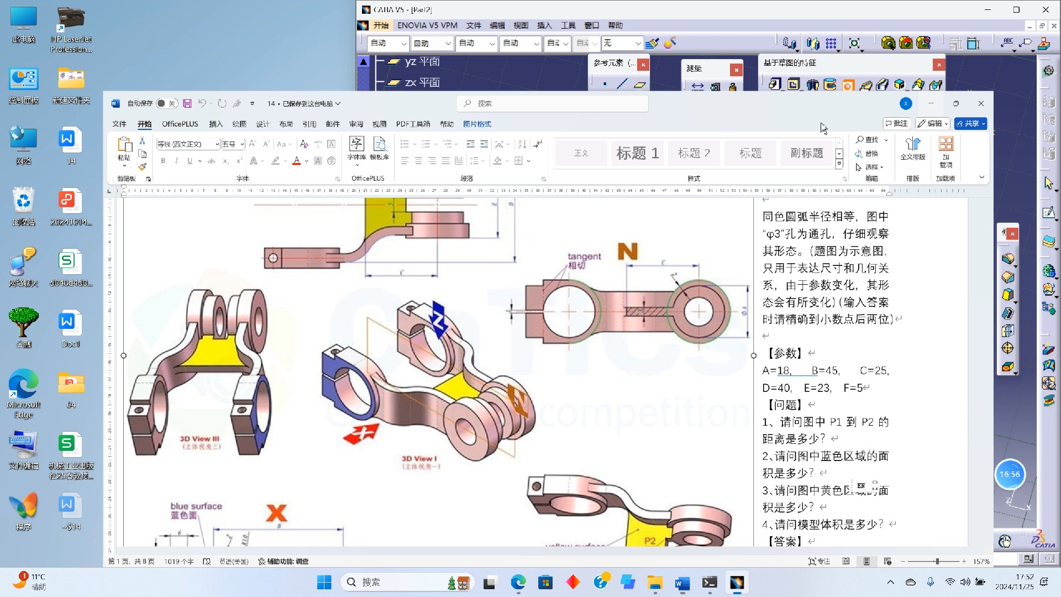The width and height of the screenshot is (1061, 597).
Task: Expand the styles gallery more arrow
Action: 839,164
